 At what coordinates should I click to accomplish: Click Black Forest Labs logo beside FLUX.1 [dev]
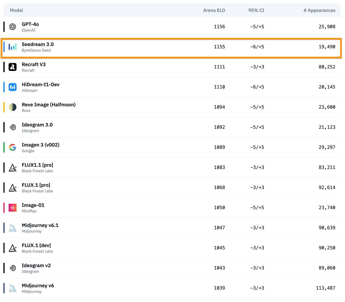click(13, 248)
